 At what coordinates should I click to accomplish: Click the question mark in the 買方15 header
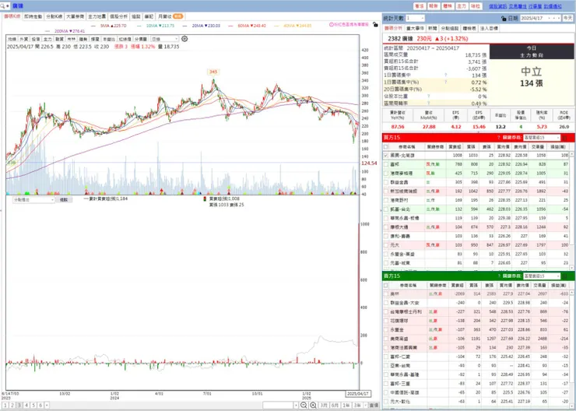pos(498,137)
